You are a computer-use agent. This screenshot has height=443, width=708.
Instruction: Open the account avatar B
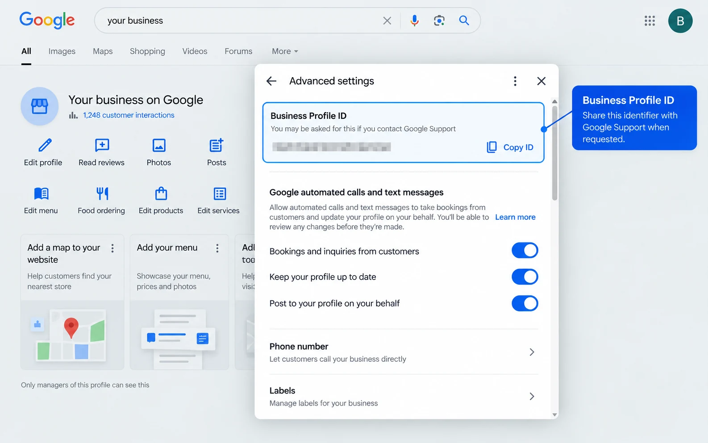coord(680,21)
